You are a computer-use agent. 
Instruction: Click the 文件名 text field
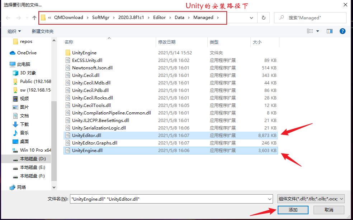coord(171,199)
